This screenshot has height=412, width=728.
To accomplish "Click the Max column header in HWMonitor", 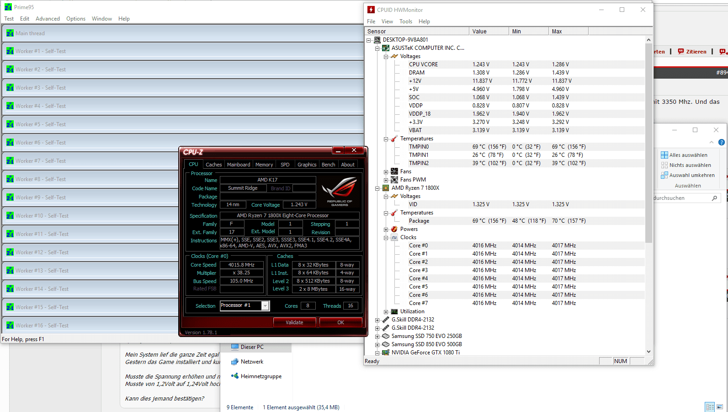I will [569, 31].
